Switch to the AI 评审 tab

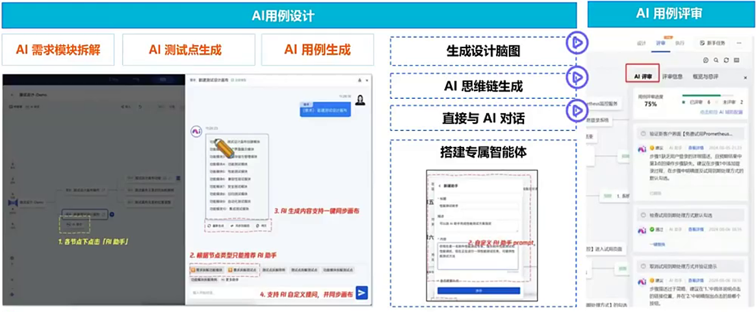pyautogui.click(x=643, y=77)
